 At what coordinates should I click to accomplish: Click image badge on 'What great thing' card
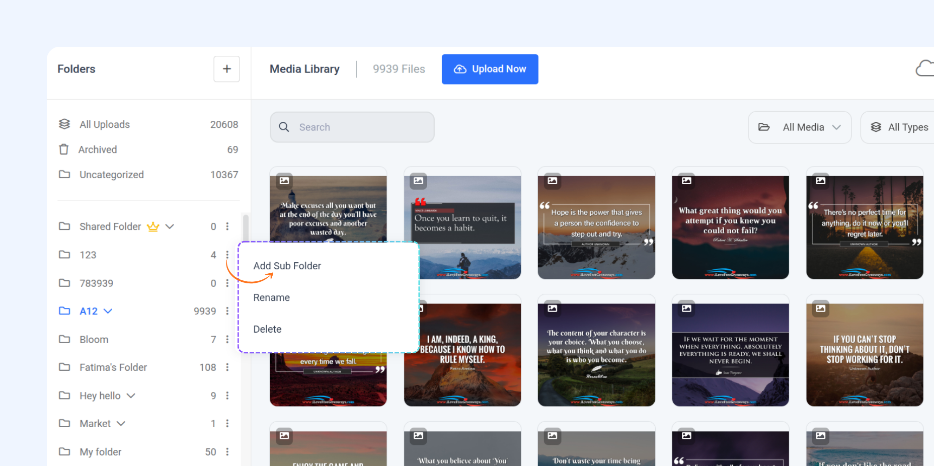pyautogui.click(x=686, y=181)
